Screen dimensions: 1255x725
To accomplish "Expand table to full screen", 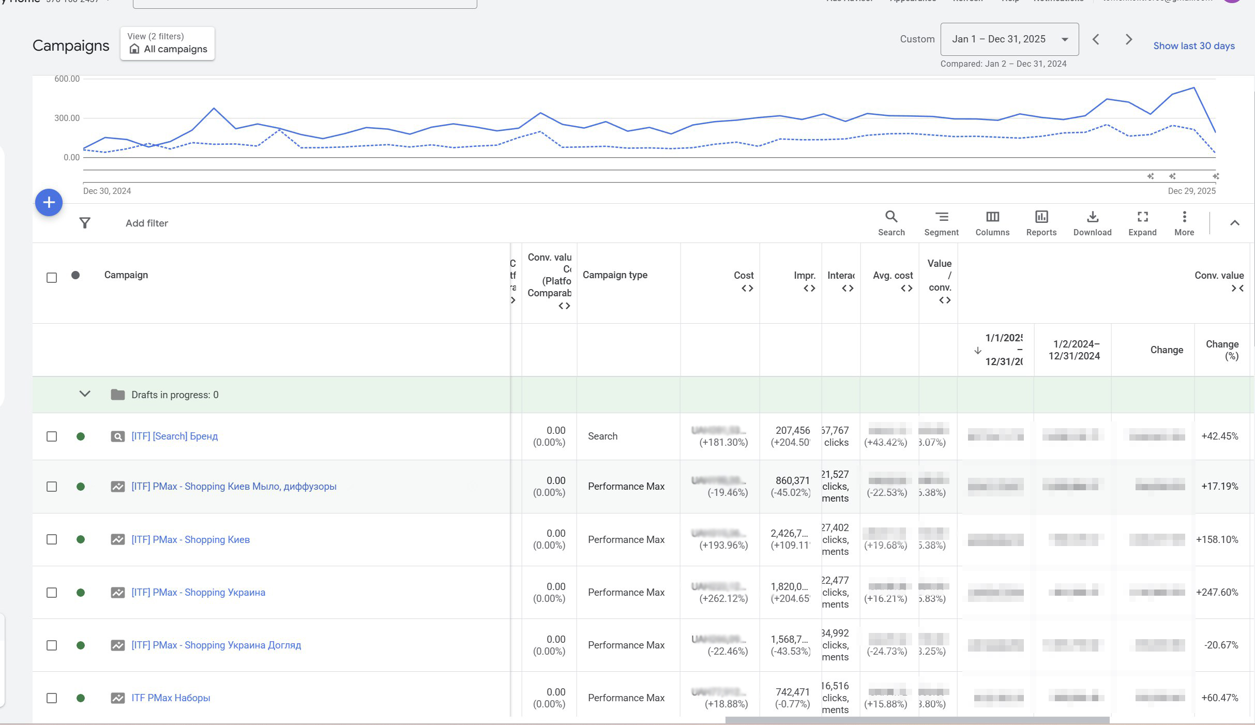I will [x=1142, y=222].
